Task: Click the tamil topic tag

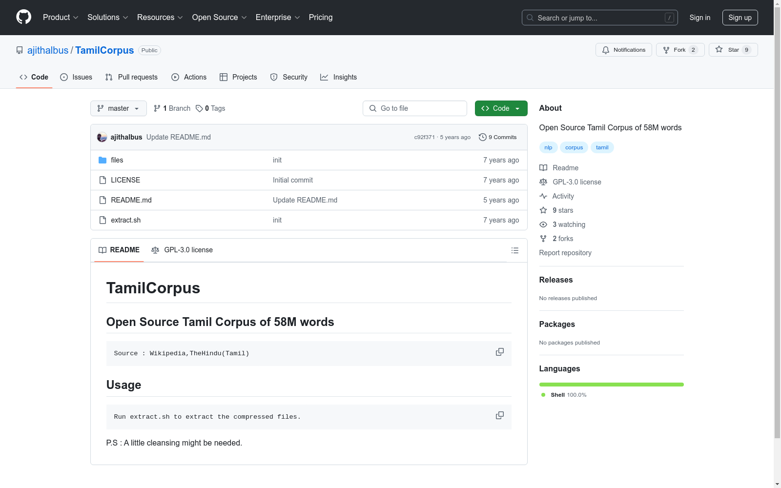Action: 602,147
